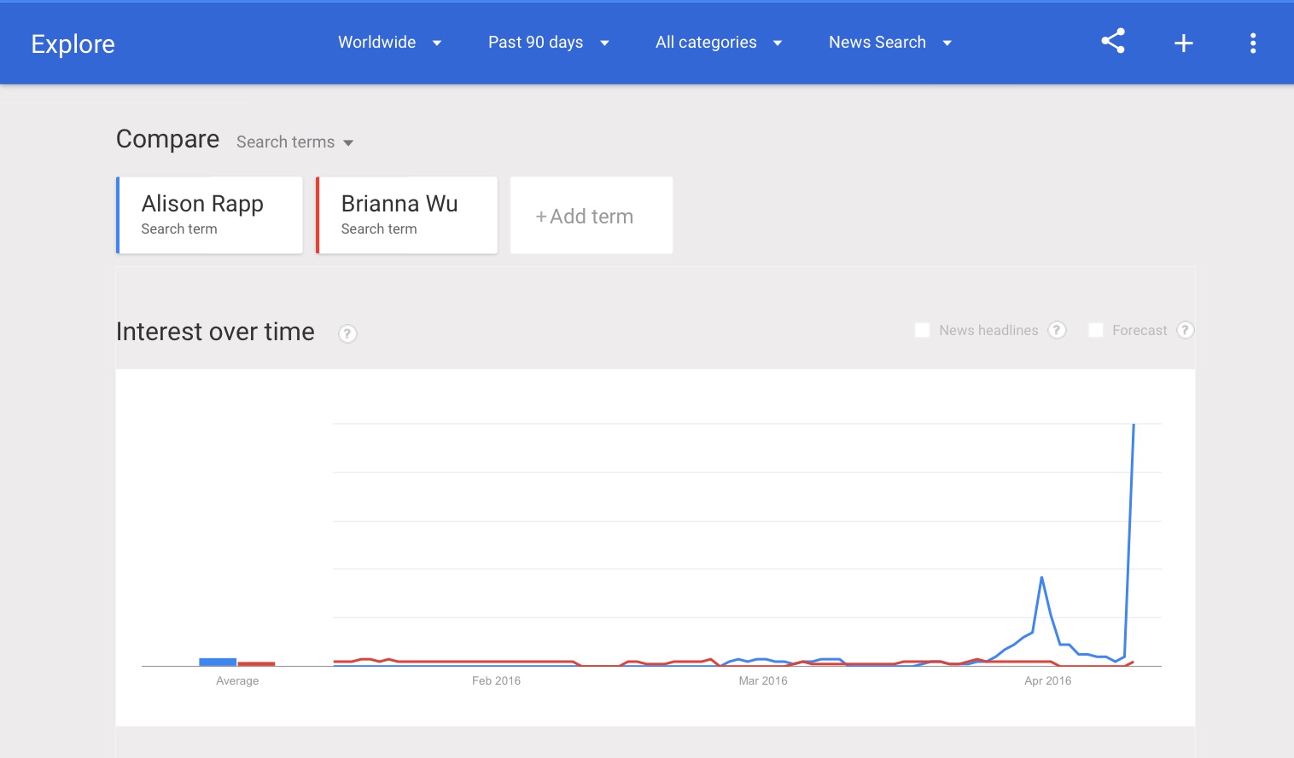Click the Feb 2016 axis label
This screenshot has height=758, width=1294.
point(496,680)
